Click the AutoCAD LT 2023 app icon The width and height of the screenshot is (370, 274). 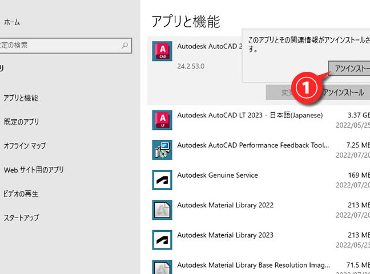(163, 120)
